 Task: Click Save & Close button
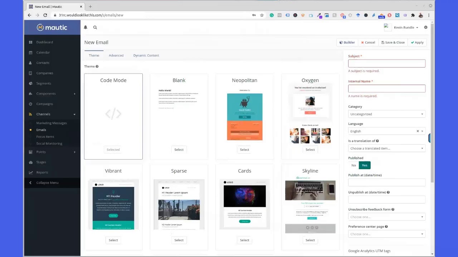[x=393, y=42]
